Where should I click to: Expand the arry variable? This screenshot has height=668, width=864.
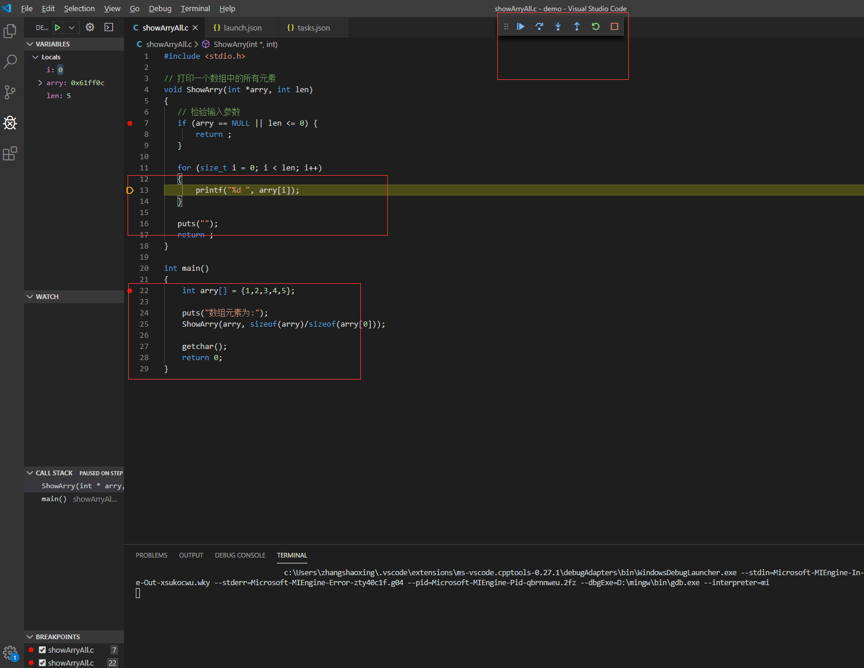coord(40,83)
